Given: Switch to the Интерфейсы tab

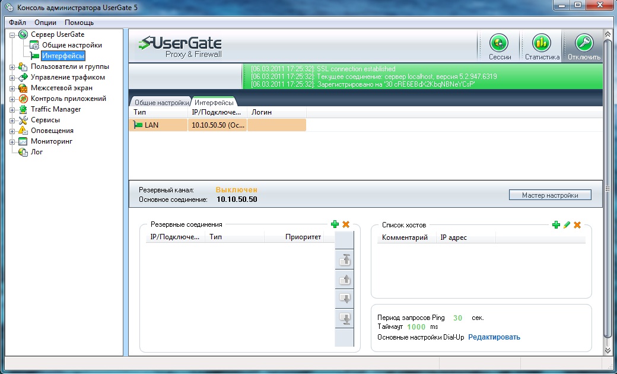Looking at the screenshot, I should [214, 102].
